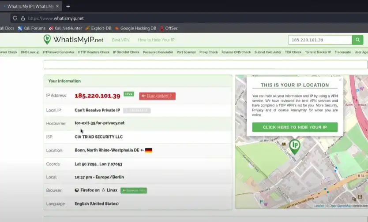Open the Kali Forums bookmark
The width and height of the screenshot is (368, 222).
pos(32,28)
